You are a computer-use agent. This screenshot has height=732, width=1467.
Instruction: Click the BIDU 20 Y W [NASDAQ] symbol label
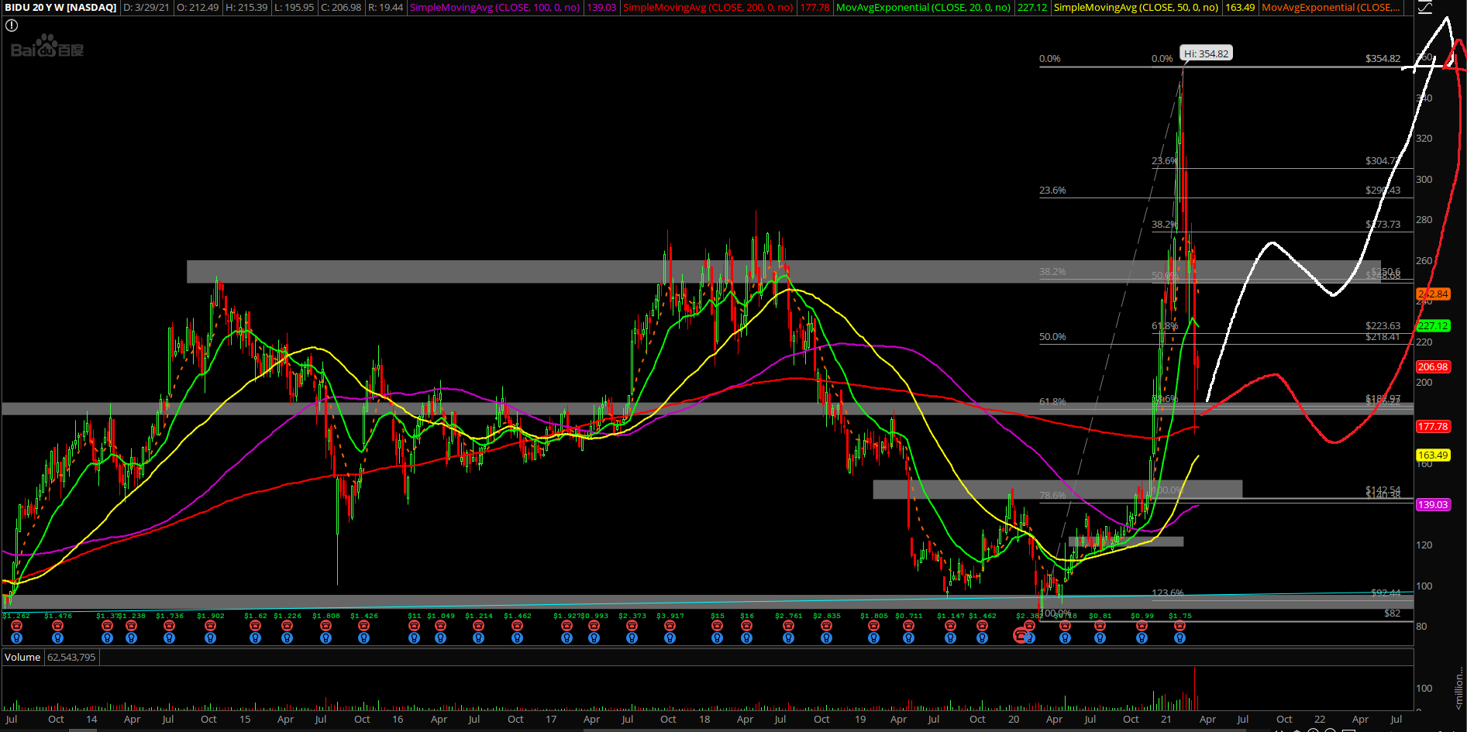tap(60, 8)
